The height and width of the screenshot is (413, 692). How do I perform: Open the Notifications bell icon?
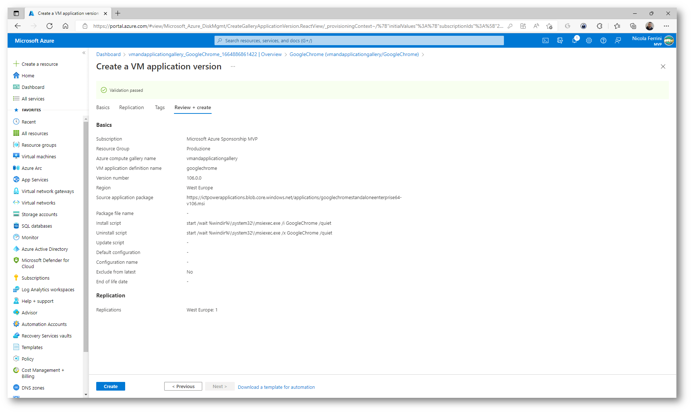(574, 40)
